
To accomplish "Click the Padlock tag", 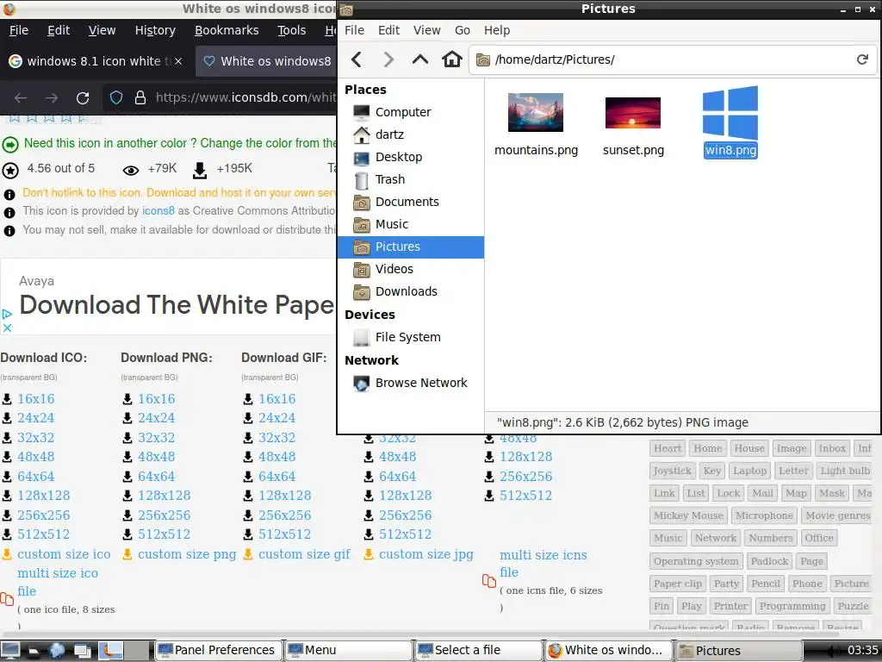I will pyautogui.click(x=769, y=561).
